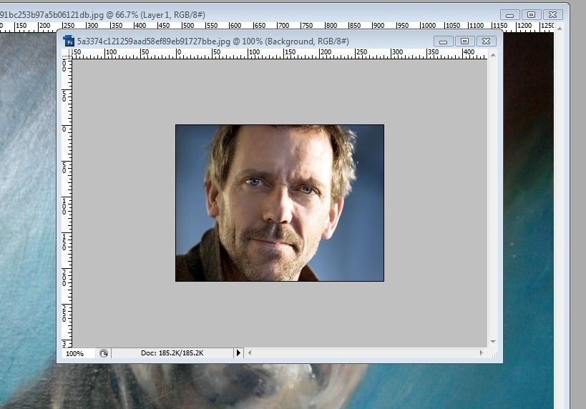Click the up scroll arrow of the outer document window
The image size is (586, 409).
[560, 29]
